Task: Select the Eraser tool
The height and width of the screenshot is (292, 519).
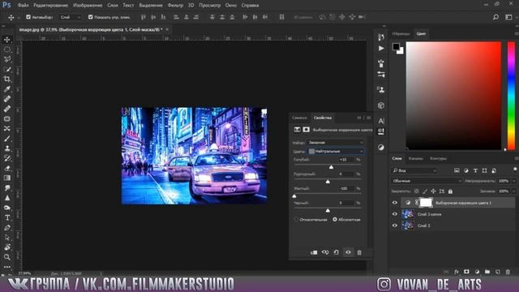Action: pyautogui.click(x=7, y=168)
